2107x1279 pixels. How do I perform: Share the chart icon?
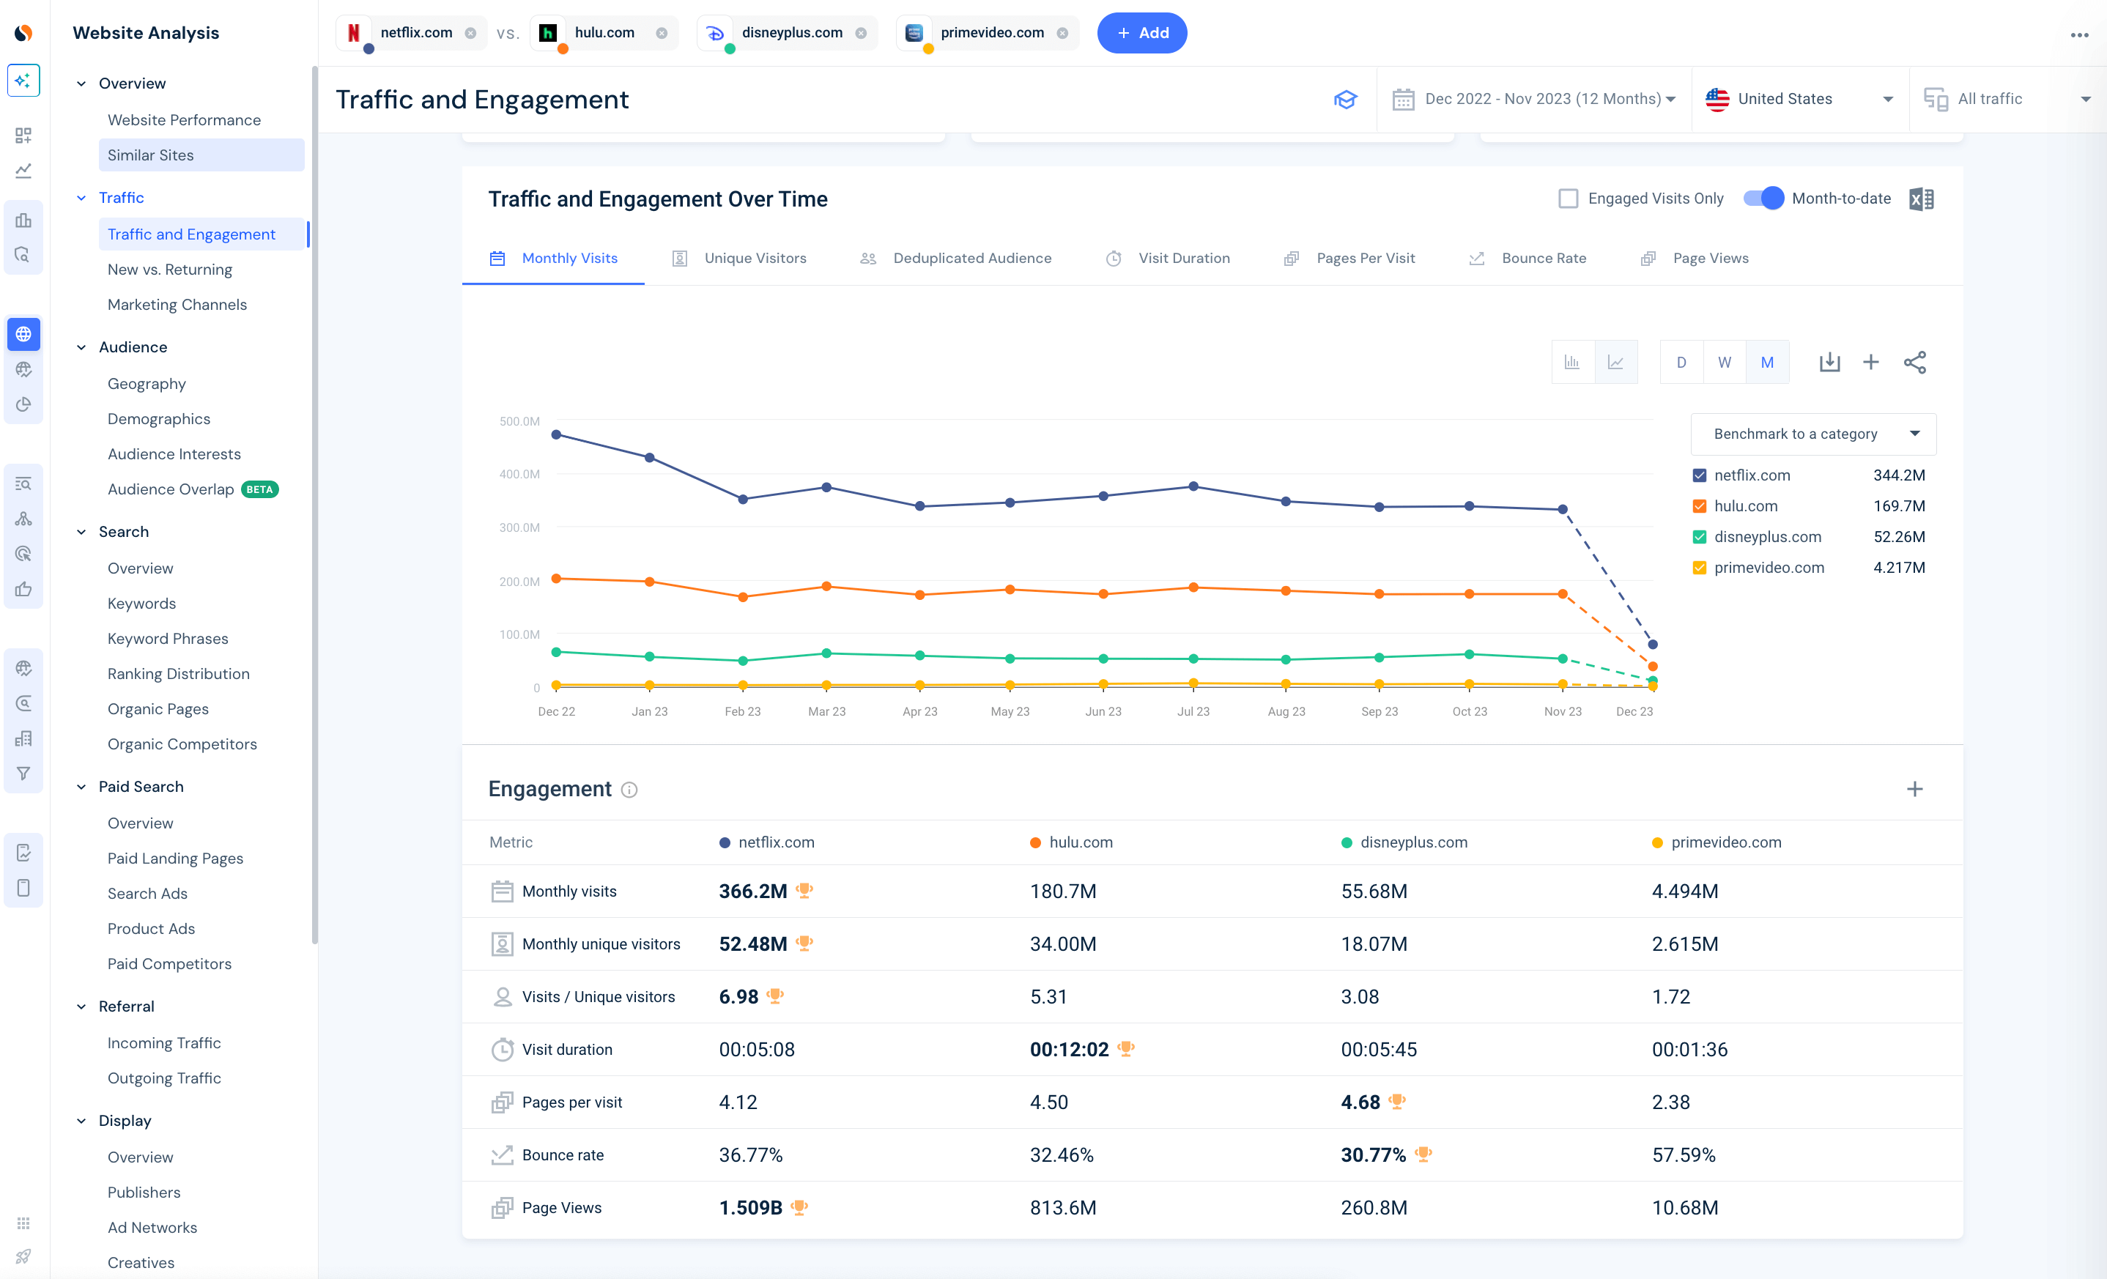click(x=1914, y=362)
